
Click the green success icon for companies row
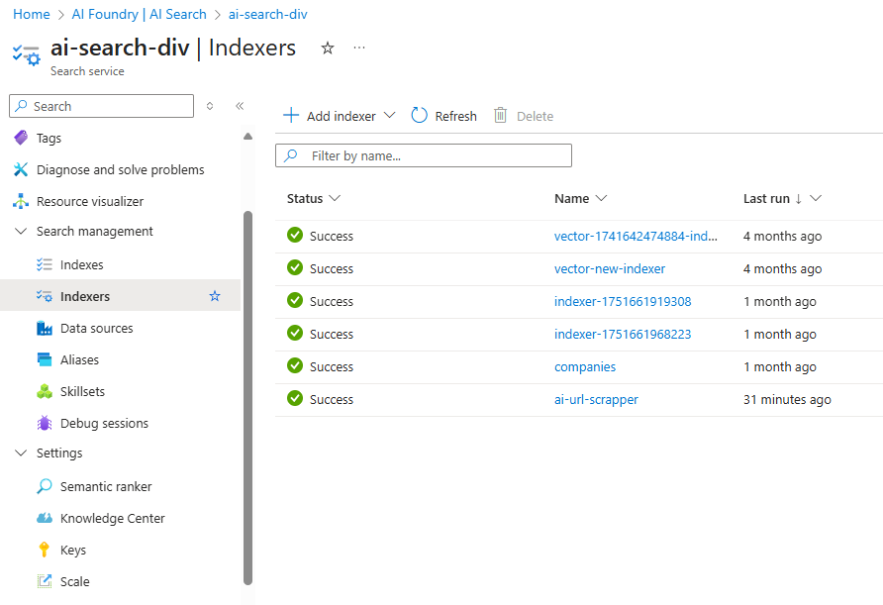click(295, 366)
